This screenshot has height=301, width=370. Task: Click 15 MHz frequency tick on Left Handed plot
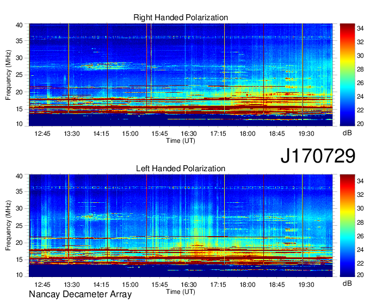pos(19,260)
